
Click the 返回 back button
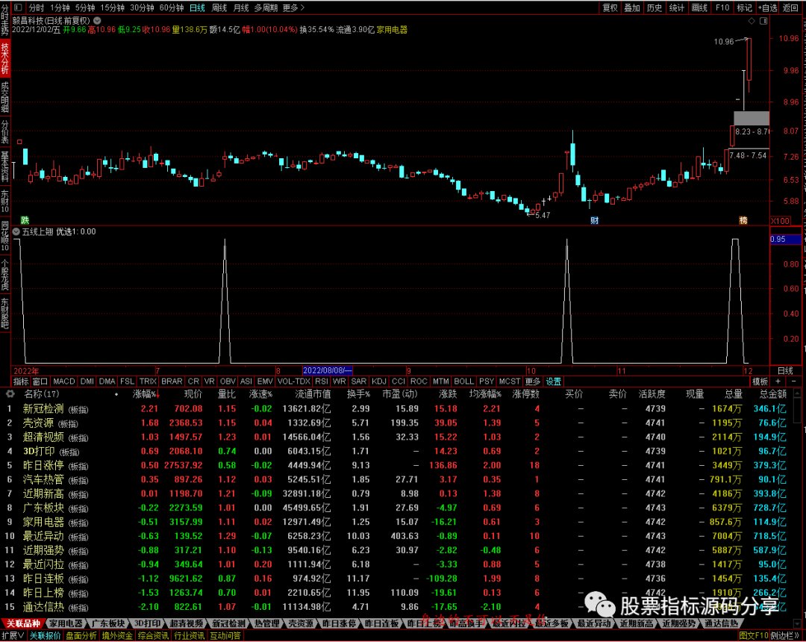coord(790,7)
